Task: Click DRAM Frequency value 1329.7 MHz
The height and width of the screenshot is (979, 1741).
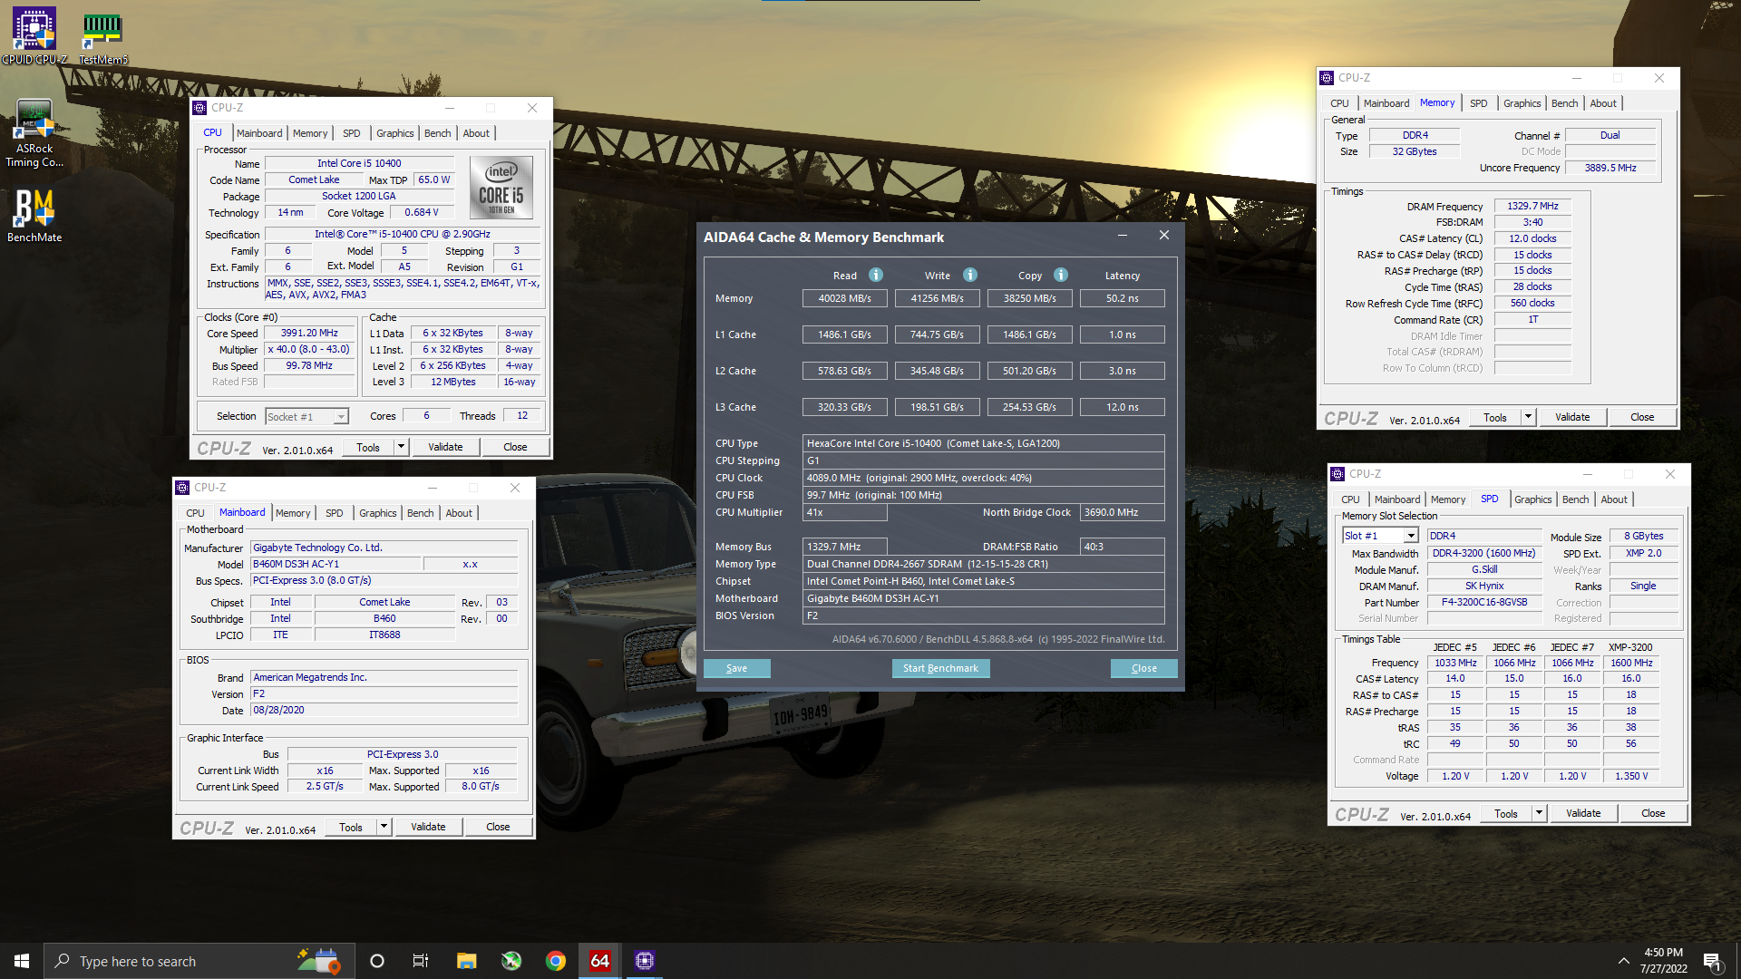Action: (1532, 207)
